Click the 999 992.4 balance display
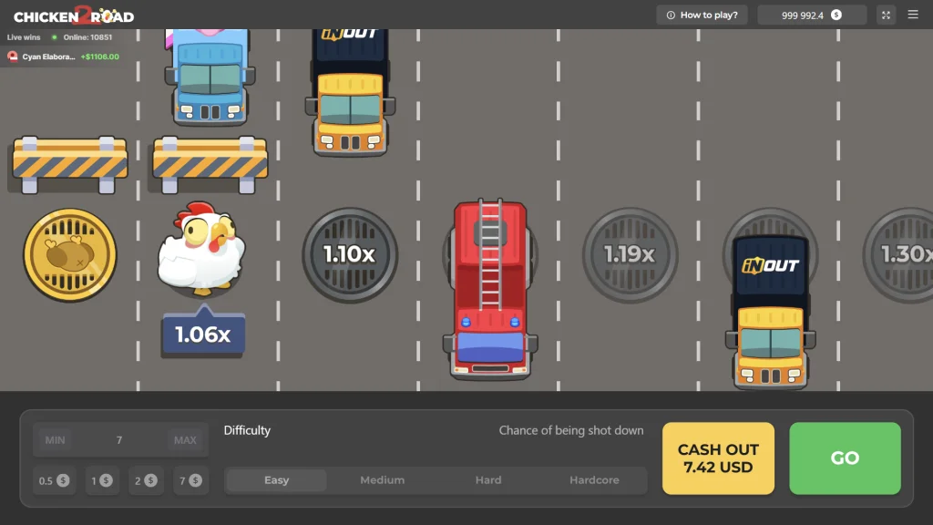Image resolution: width=933 pixels, height=525 pixels. 812,15
